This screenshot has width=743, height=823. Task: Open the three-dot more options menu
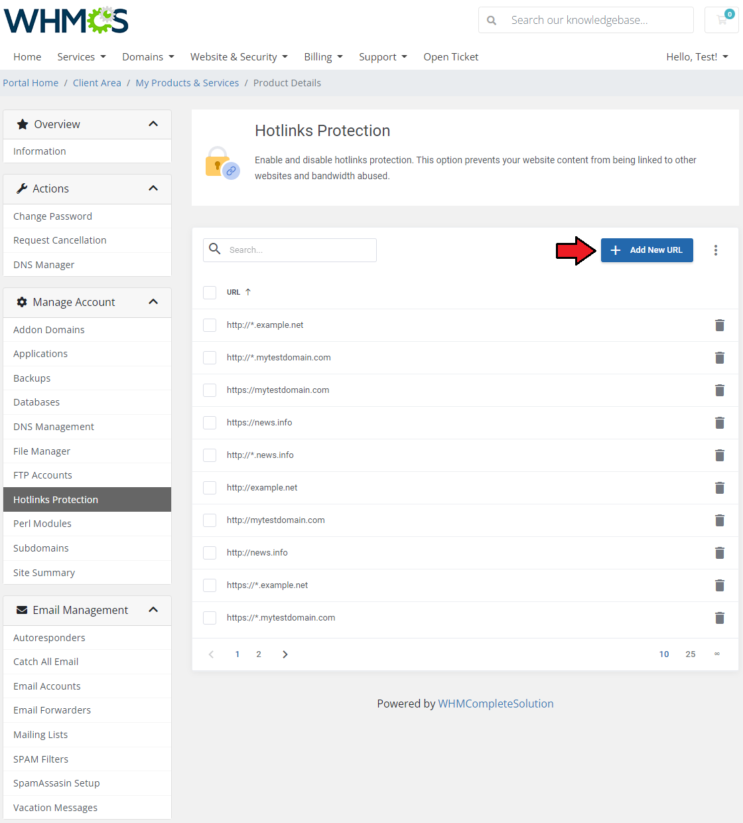(x=716, y=250)
